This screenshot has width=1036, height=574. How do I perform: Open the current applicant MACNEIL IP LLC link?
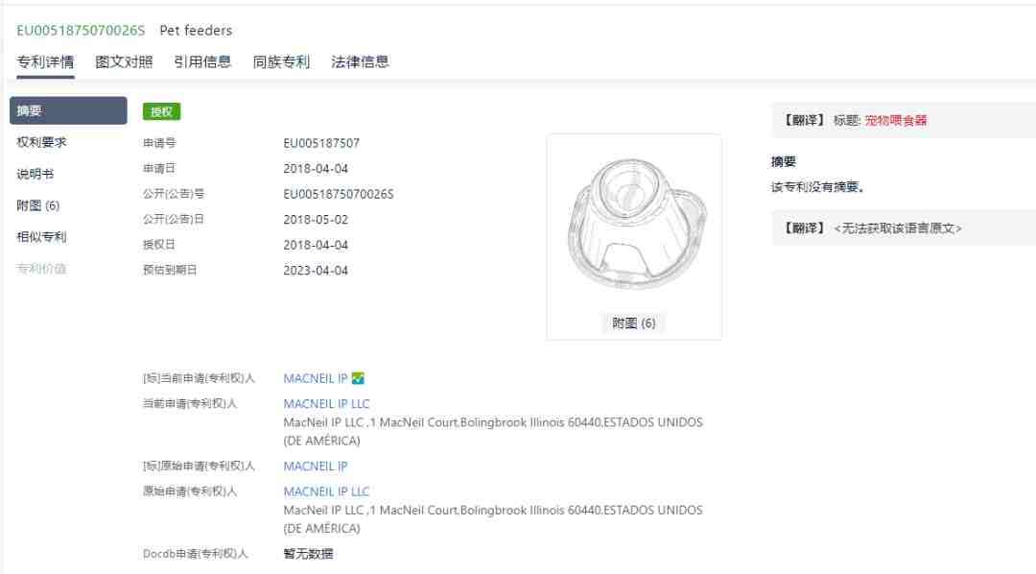326,403
